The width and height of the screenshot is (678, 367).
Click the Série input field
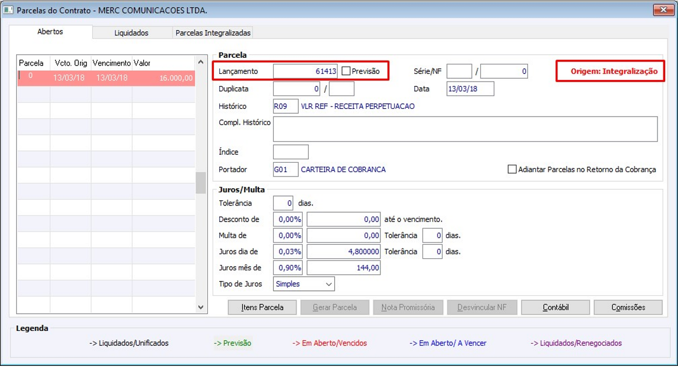(x=459, y=71)
